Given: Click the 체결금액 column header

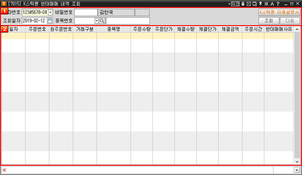Looking at the screenshot, I should tap(230, 29).
